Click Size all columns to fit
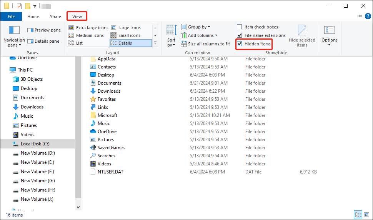Screen dimensions: 373x220 (x=205, y=44)
